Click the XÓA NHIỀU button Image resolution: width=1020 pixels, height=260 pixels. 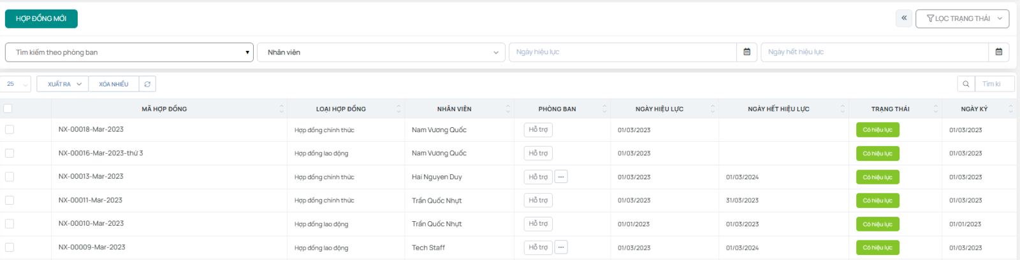(x=113, y=84)
